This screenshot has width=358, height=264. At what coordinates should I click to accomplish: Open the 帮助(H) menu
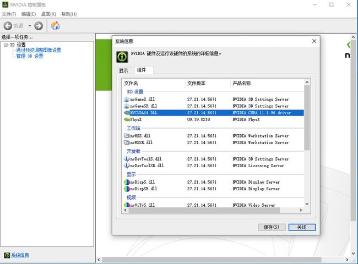[x=69, y=14]
